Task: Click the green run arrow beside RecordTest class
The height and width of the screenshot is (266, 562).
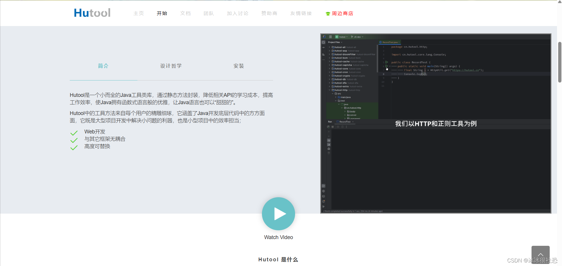Action: 386,62
